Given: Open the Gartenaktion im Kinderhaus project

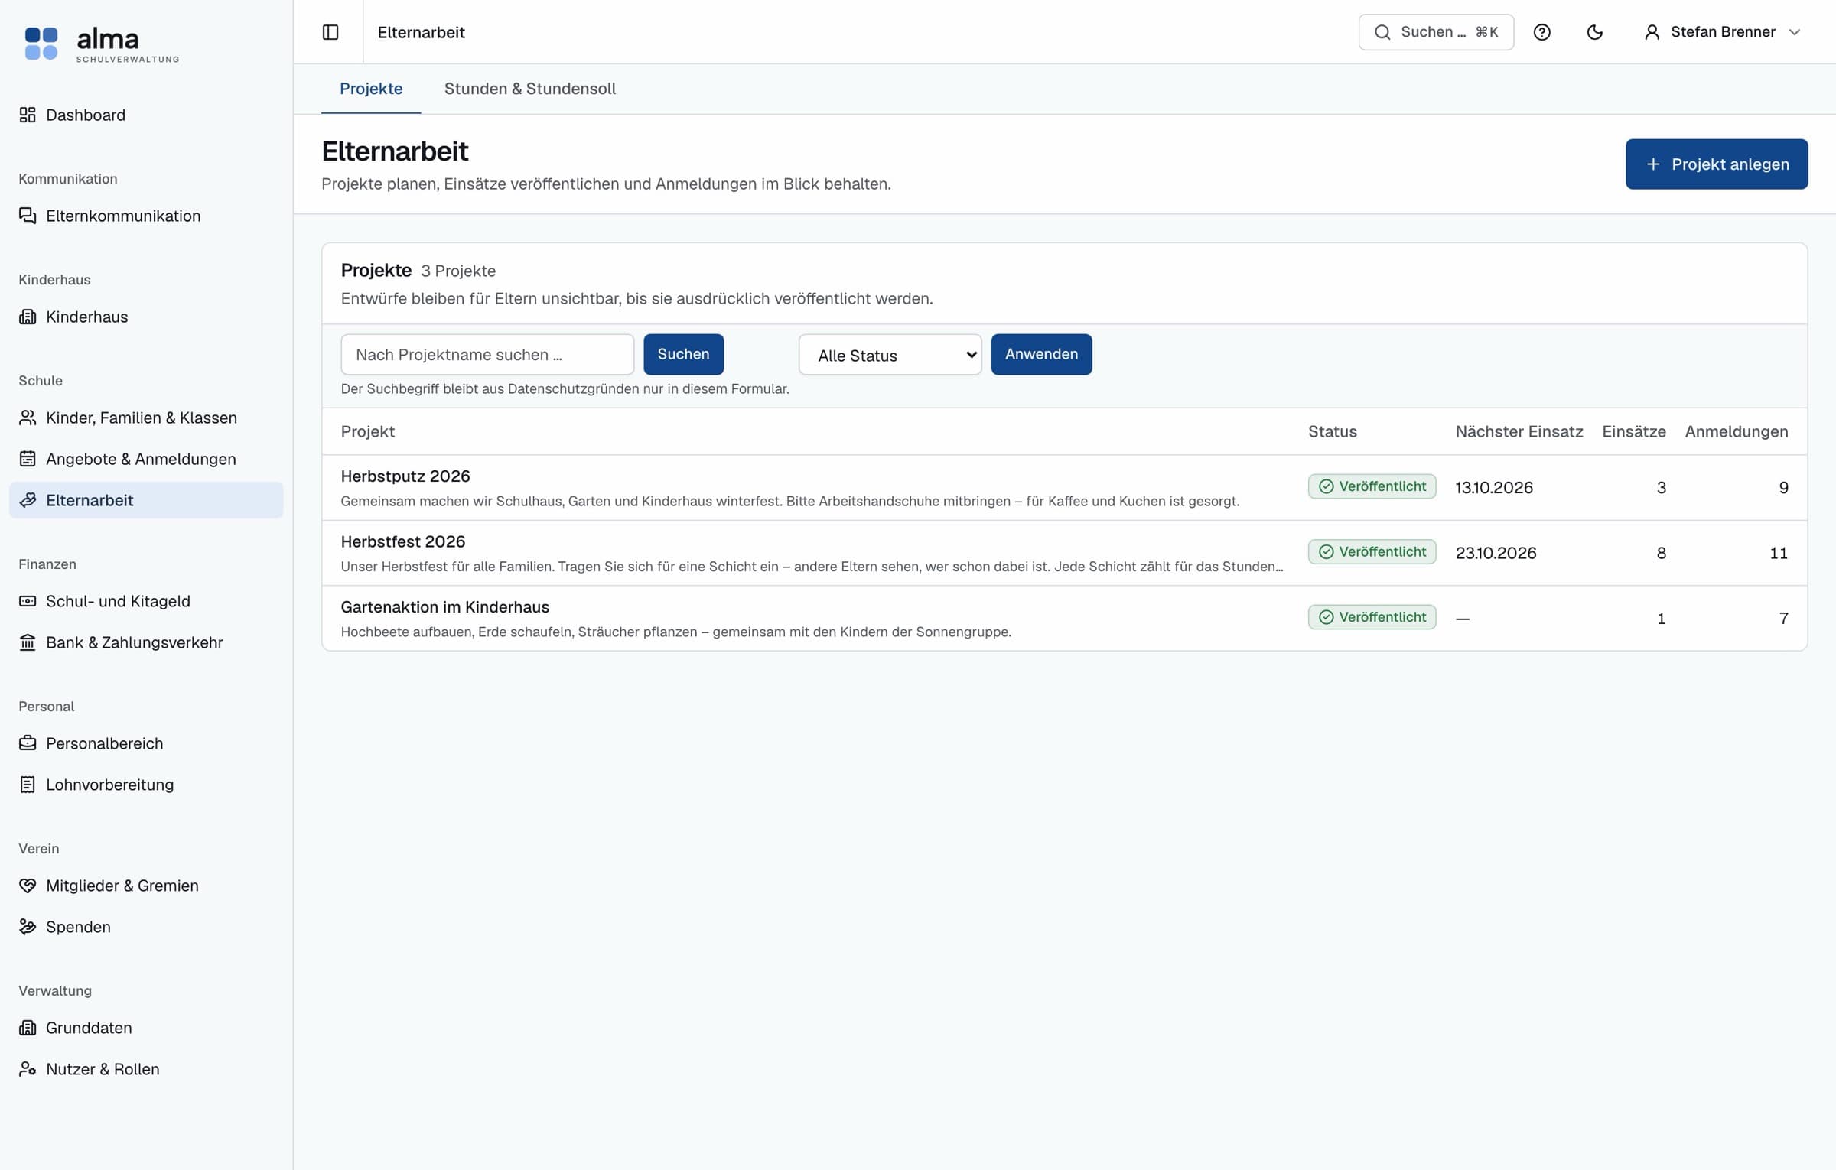Looking at the screenshot, I should pos(445,607).
